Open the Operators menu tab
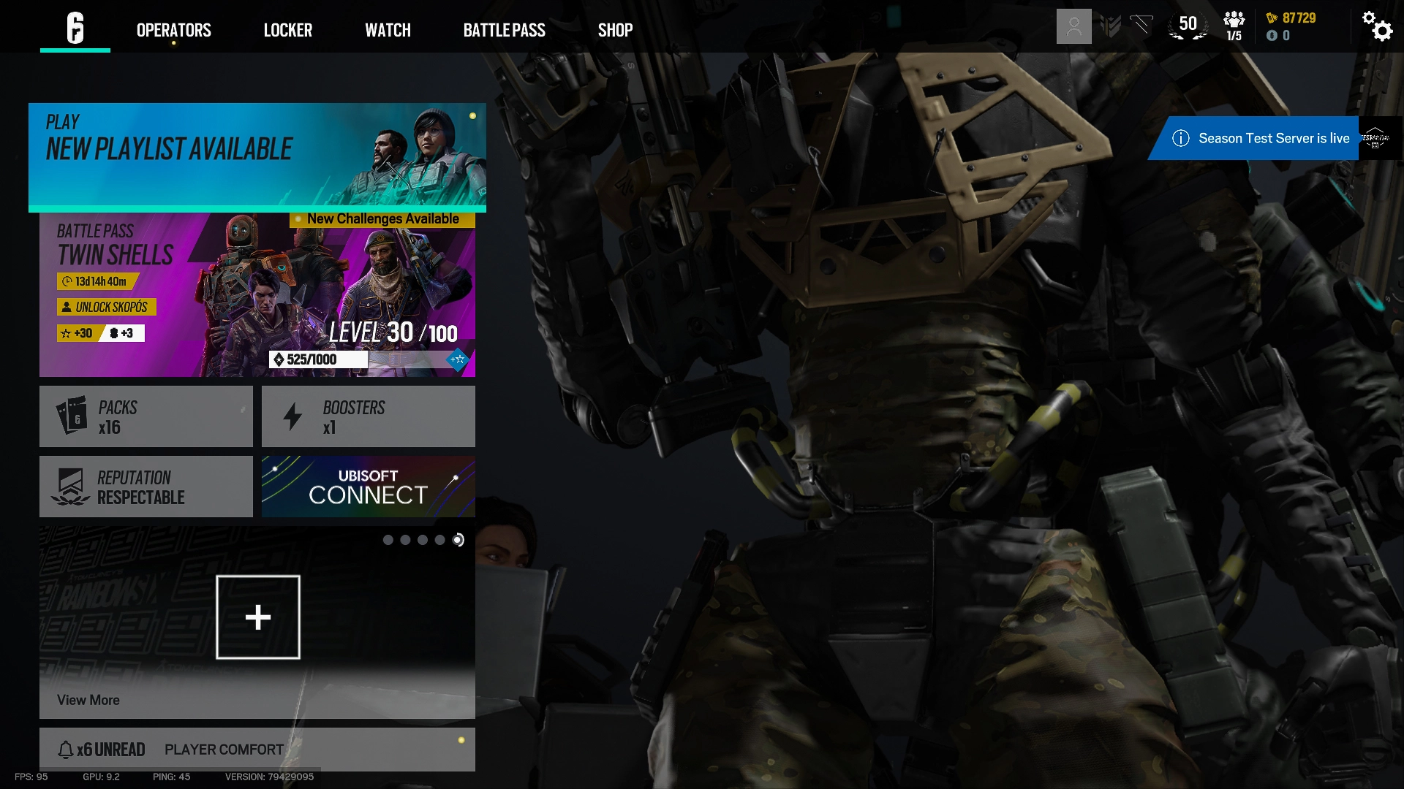1404x789 pixels. pos(173,30)
